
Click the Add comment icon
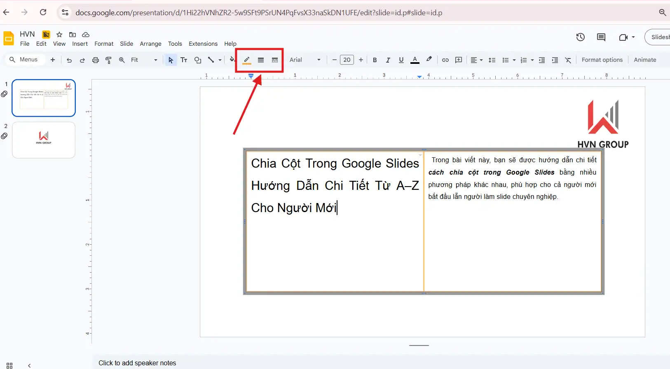(x=459, y=60)
